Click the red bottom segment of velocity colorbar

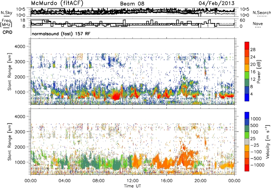[x=247, y=168]
